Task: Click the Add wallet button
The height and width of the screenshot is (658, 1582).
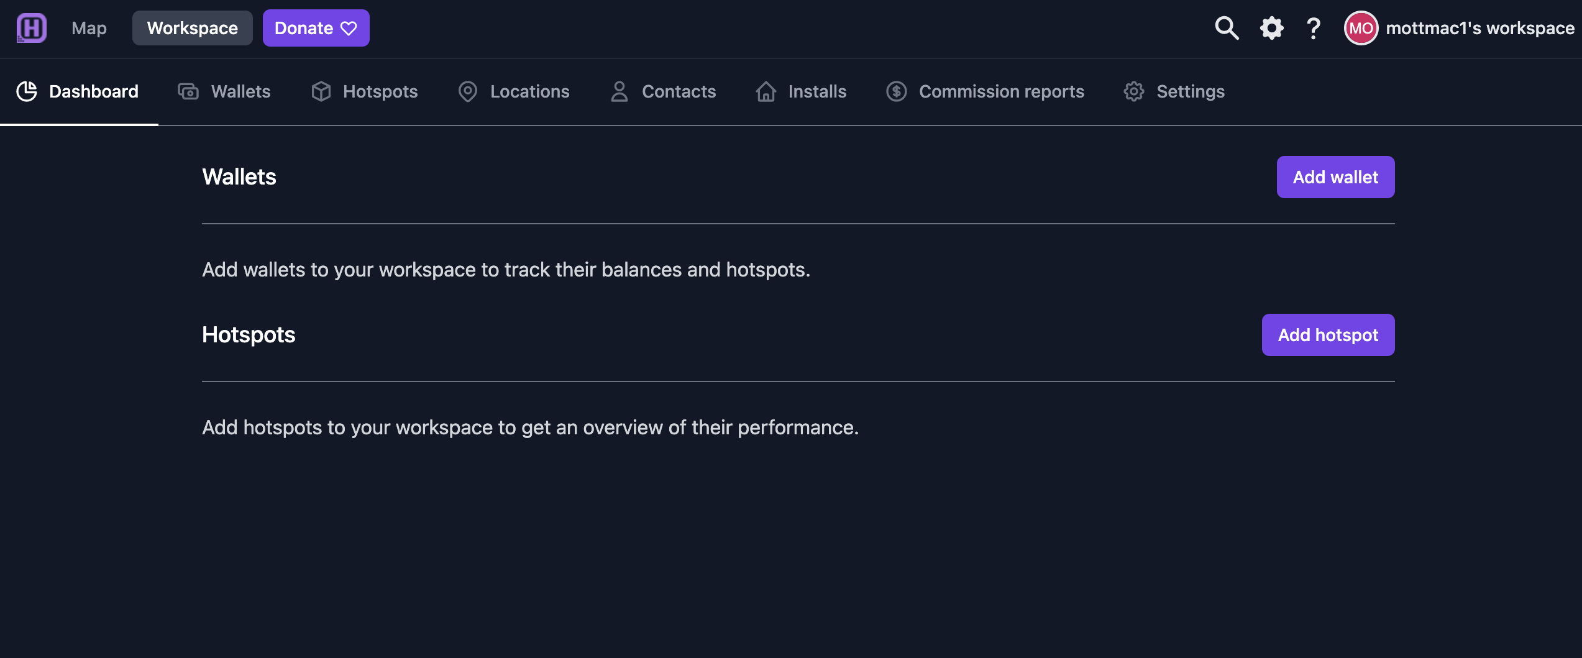Action: 1335,177
